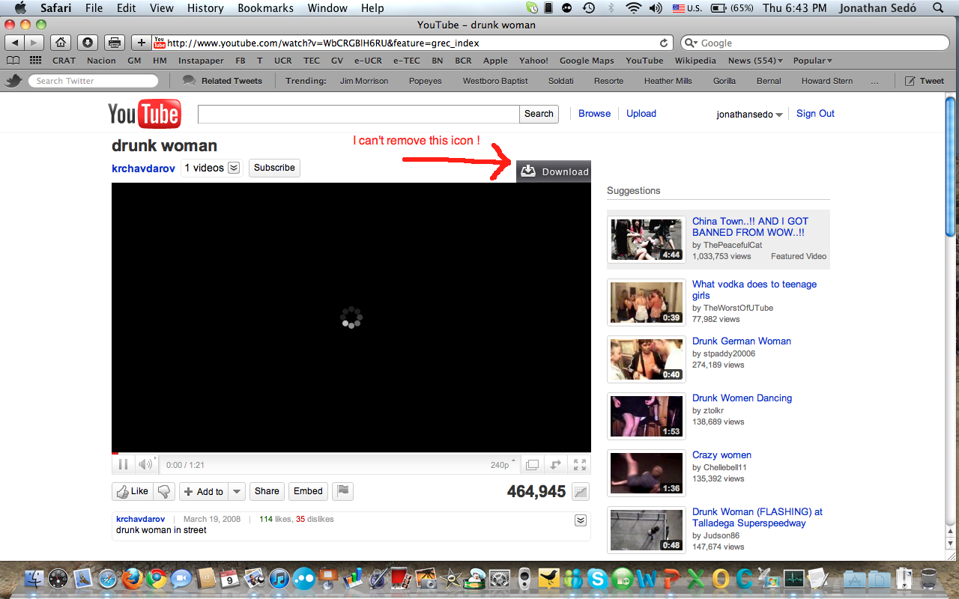Open Time Machine menu bar icon
The image size is (959, 599).
tap(590, 8)
